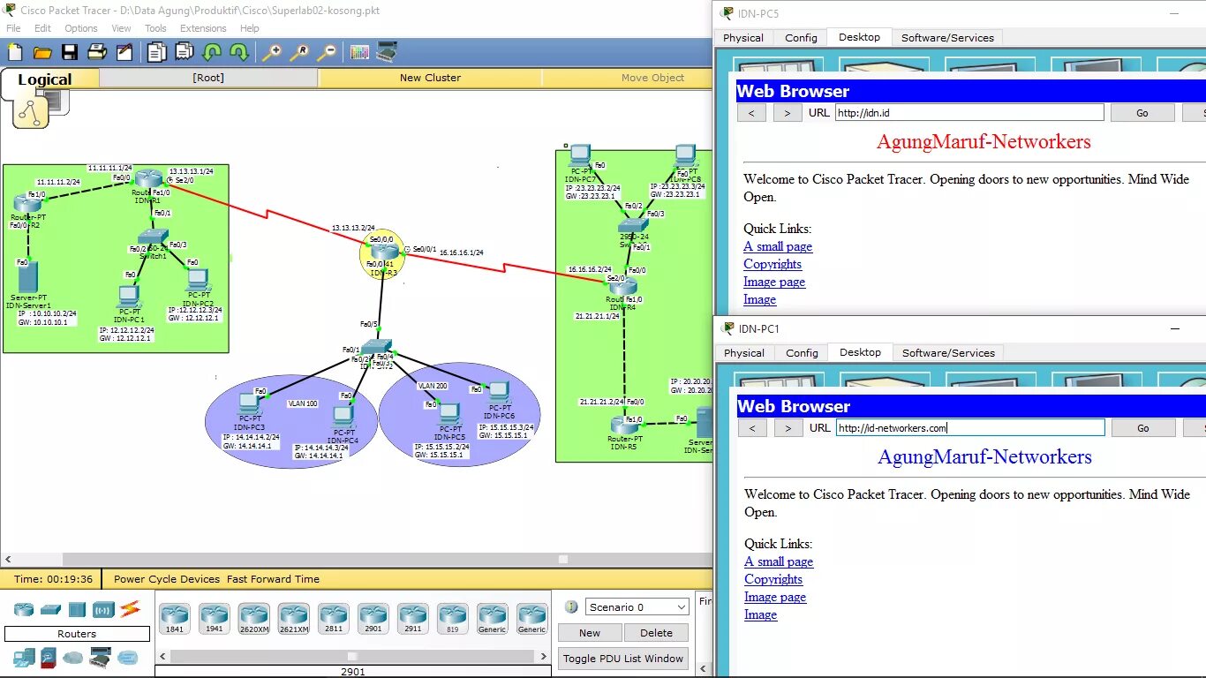
Task: Click Go button in IDN-PC5 browser
Action: click(1142, 113)
